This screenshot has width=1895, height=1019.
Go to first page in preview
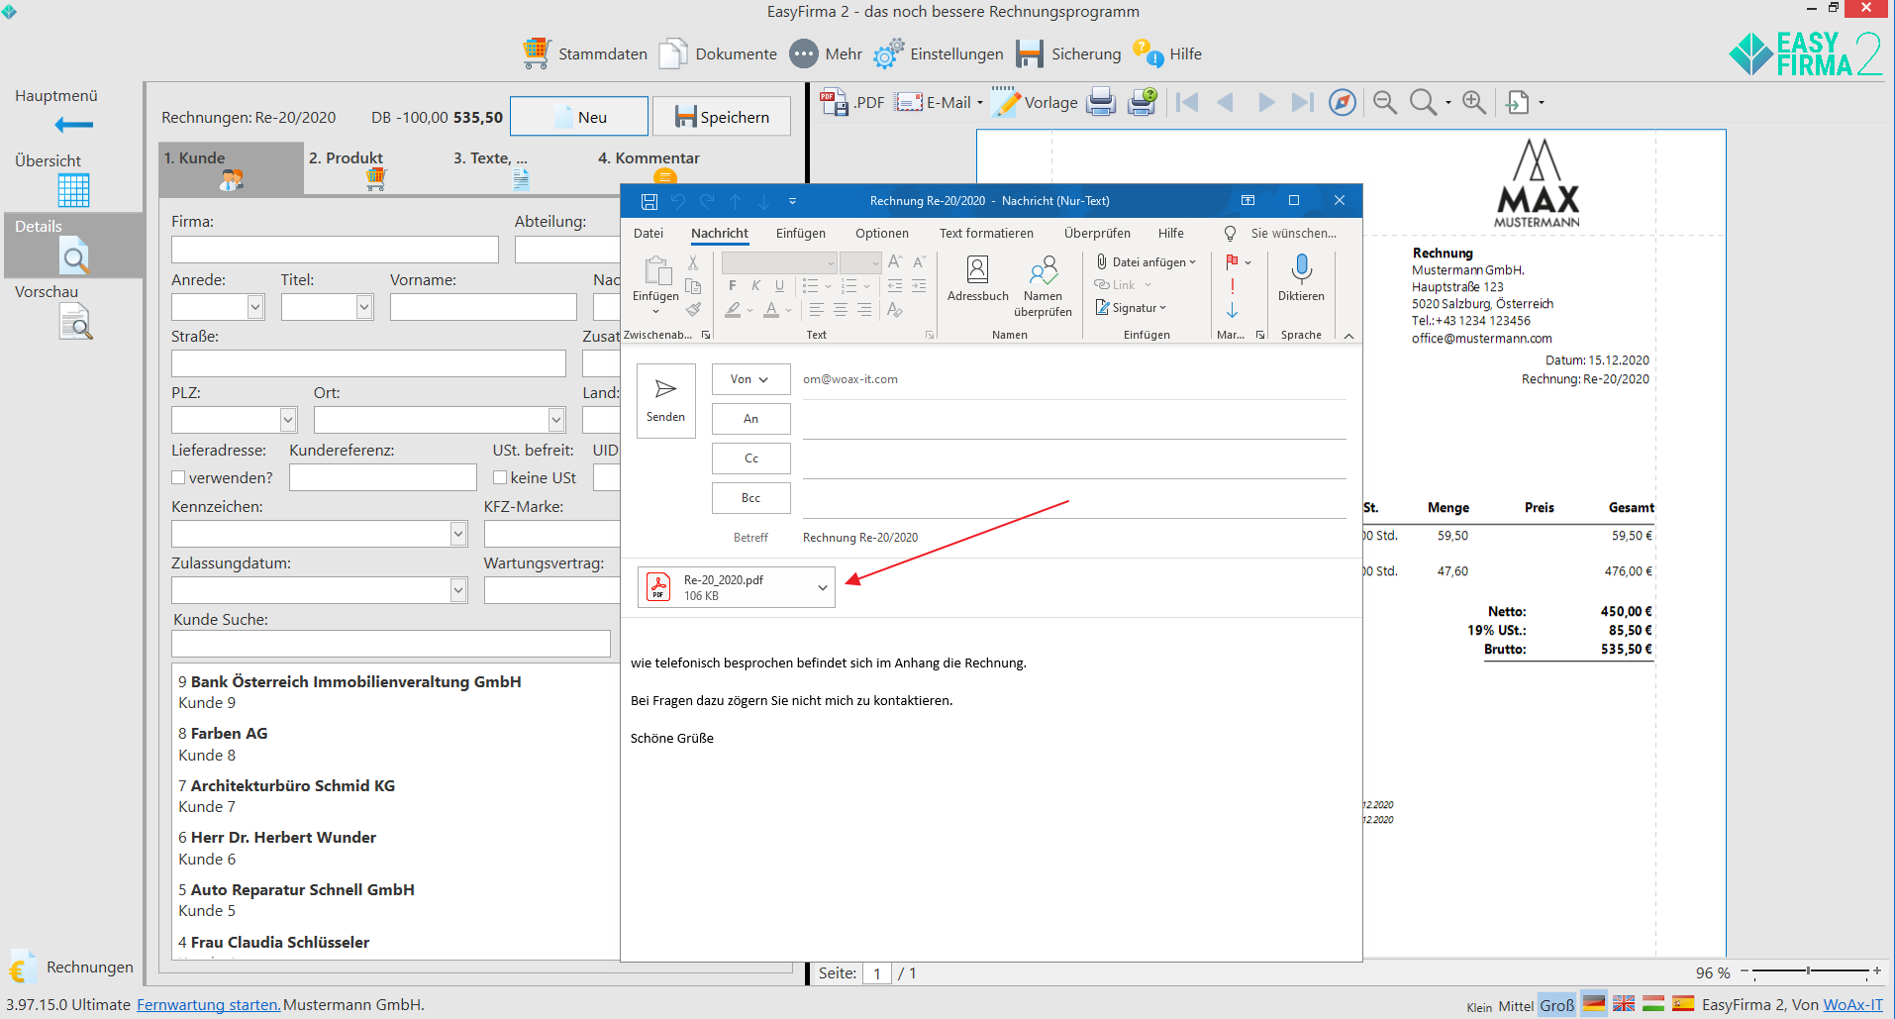(1187, 102)
